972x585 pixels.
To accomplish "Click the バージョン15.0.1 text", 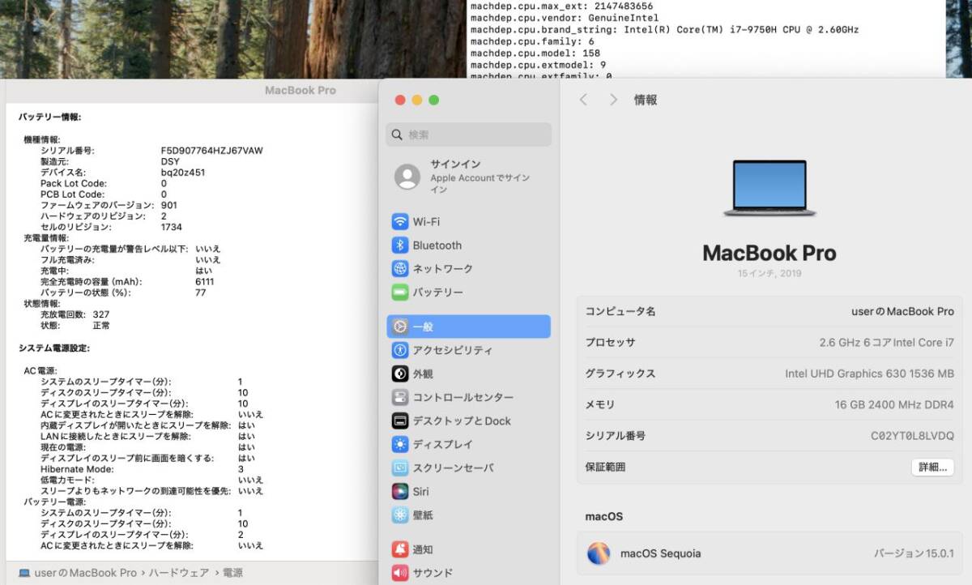I will [x=914, y=553].
